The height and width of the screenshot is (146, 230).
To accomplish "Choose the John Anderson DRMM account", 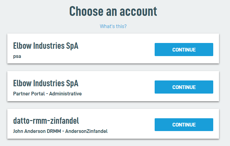I will (184, 125).
